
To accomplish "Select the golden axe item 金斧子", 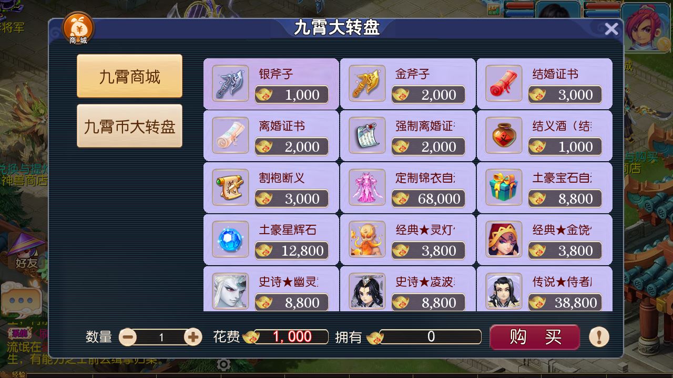I will coord(407,84).
